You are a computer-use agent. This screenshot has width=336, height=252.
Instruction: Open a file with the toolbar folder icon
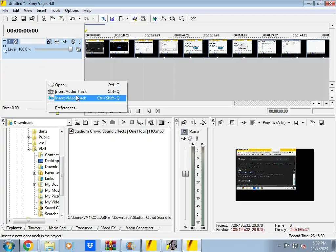coord(14,19)
